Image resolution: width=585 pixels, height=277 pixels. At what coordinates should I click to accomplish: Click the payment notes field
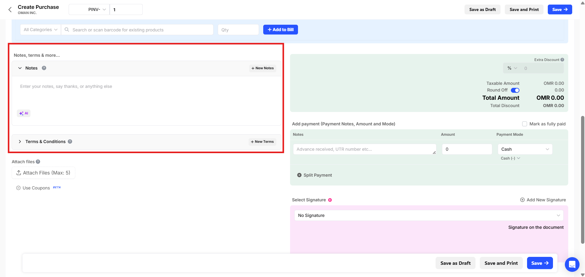tap(364, 149)
